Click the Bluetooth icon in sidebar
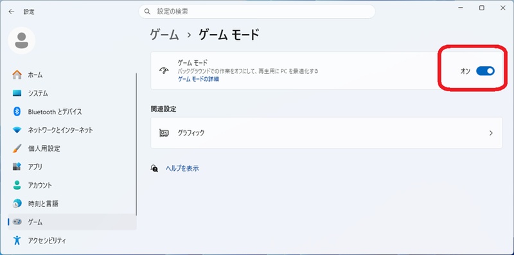 (17, 112)
